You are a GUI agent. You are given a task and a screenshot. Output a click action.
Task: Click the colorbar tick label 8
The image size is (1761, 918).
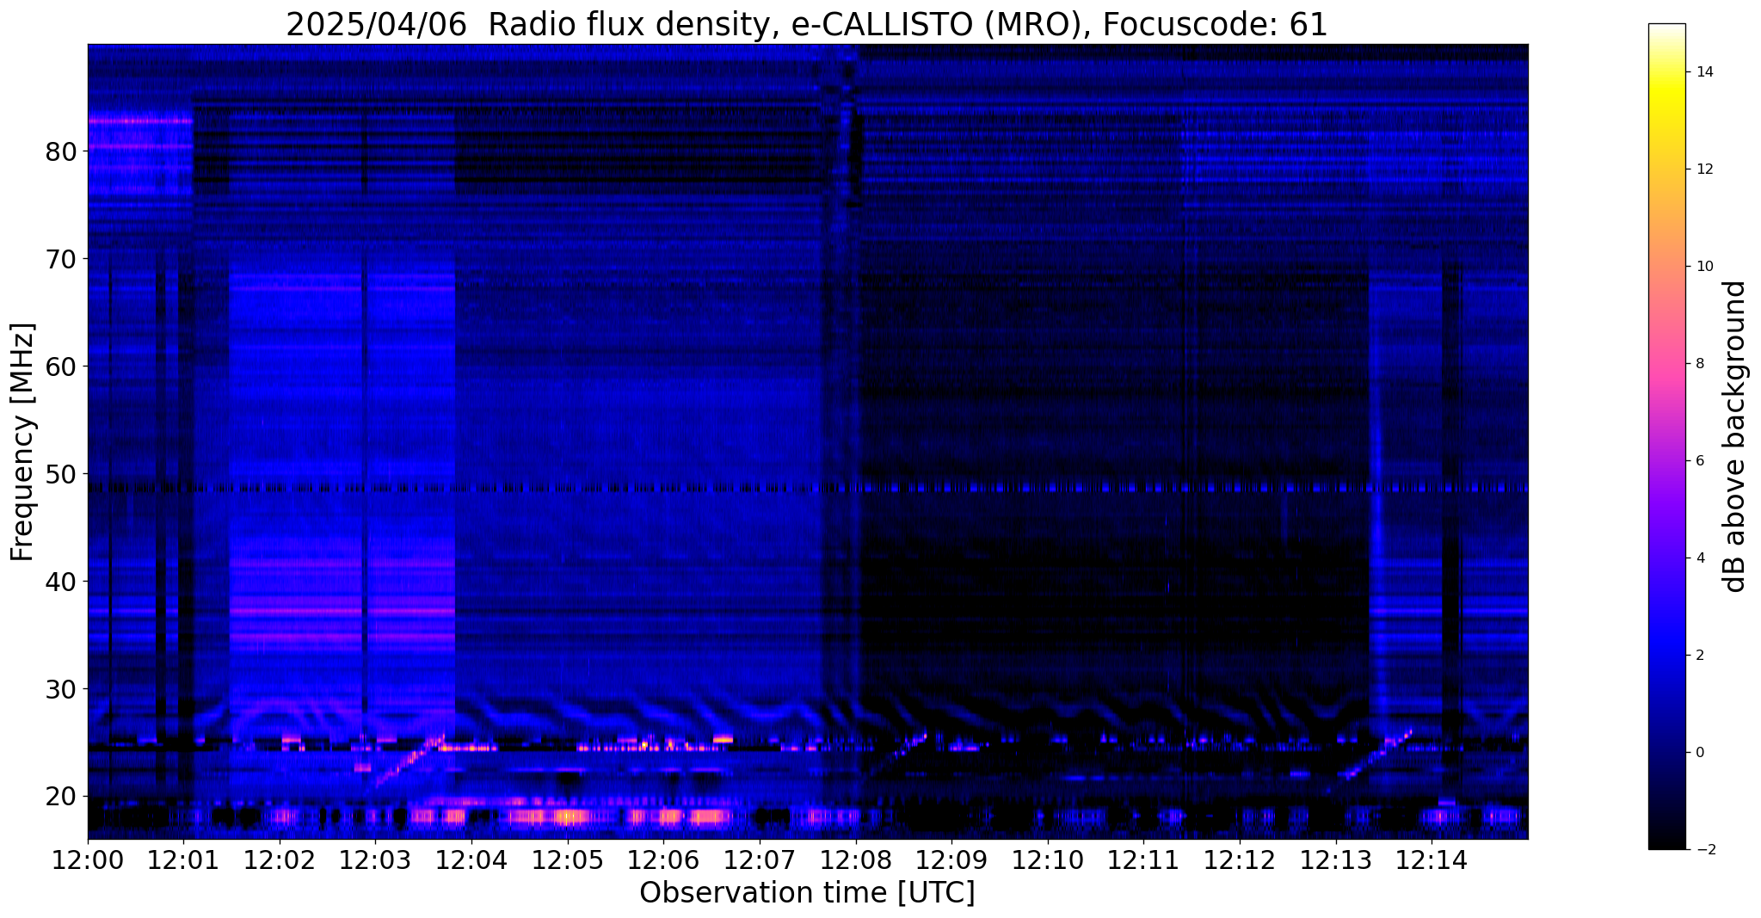pos(1698,364)
